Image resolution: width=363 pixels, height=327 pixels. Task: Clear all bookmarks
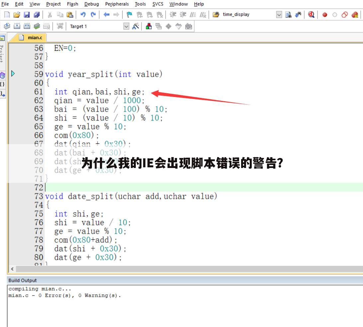point(160,15)
